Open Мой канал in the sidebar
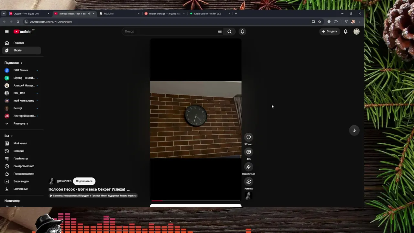Screen dimensions: 414x233 point(21,143)
